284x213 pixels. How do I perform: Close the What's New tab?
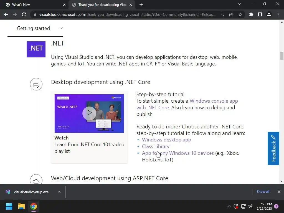(x=64, y=5)
